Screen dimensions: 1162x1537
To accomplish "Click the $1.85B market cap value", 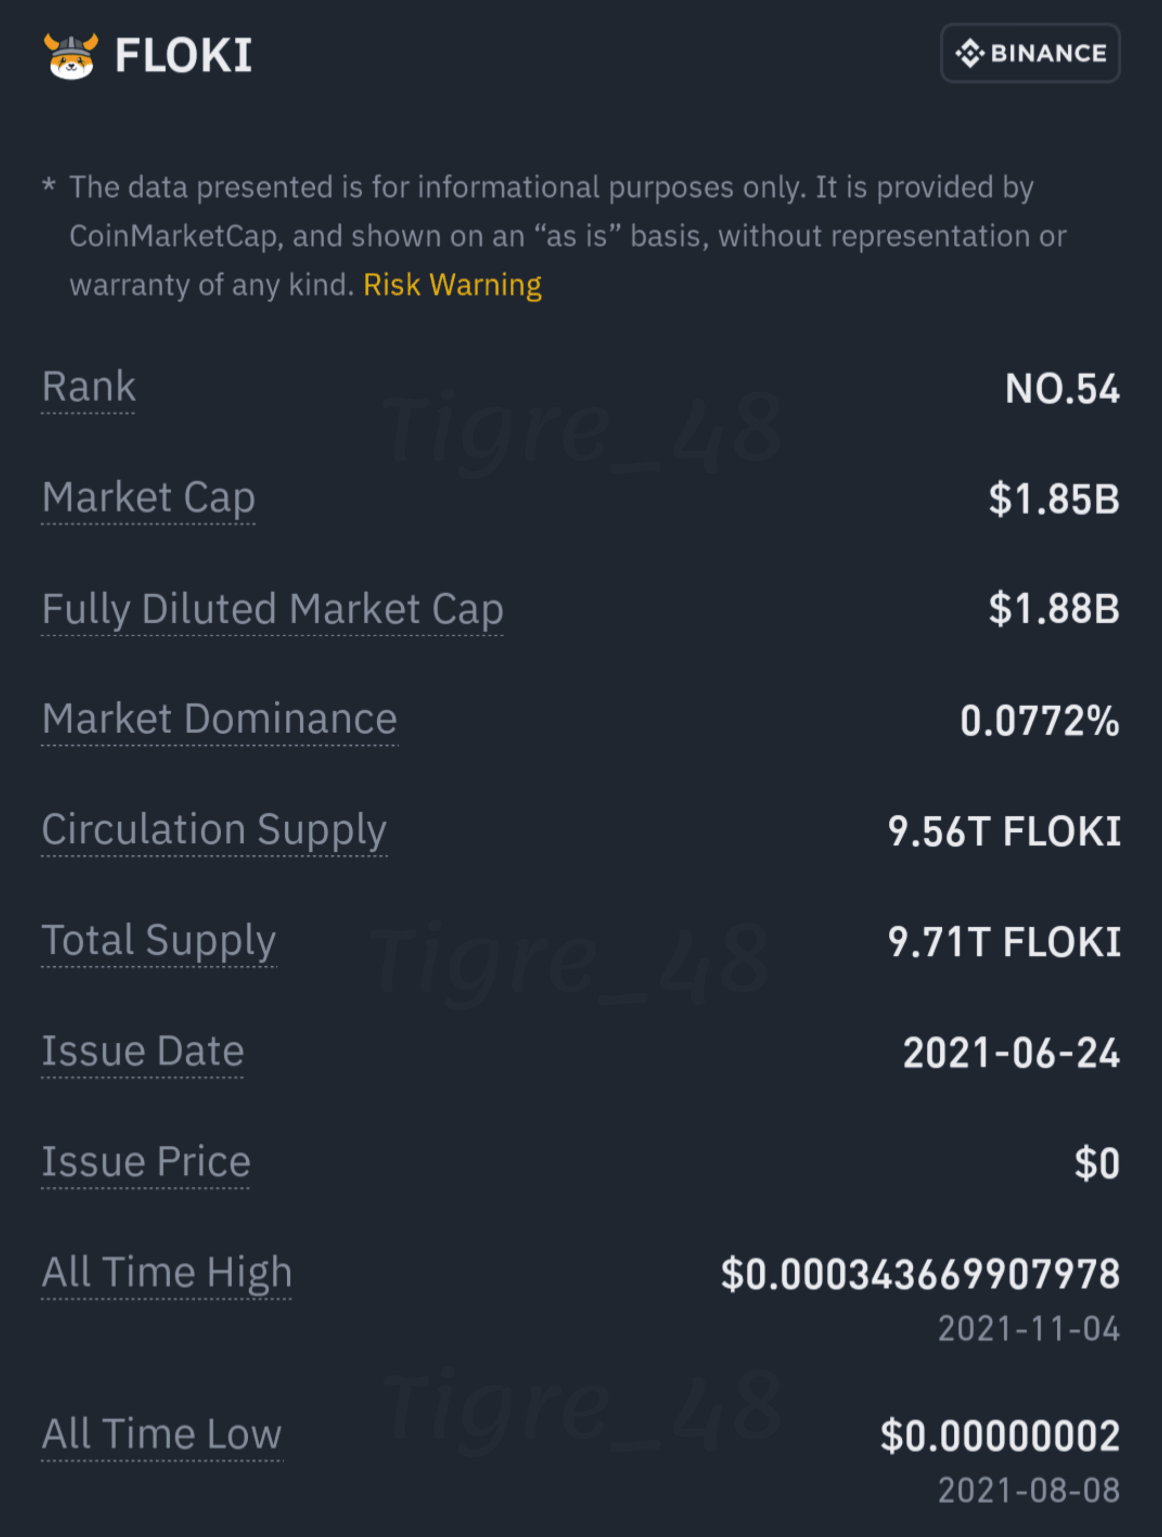I will 1055,499.
